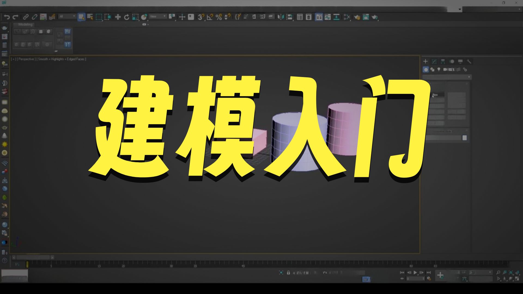Click Previous Frame button
The height and width of the screenshot is (294, 523).
point(409,272)
